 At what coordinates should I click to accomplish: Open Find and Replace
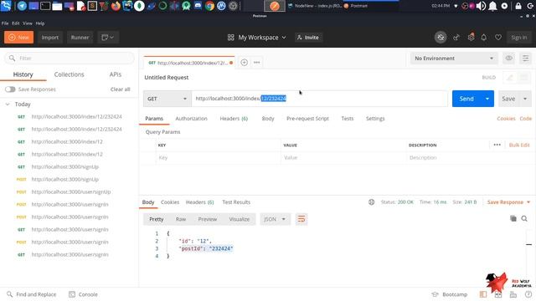32,294
